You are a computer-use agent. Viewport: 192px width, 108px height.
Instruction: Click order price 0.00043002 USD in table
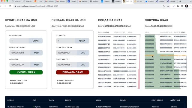coord(103,107)
